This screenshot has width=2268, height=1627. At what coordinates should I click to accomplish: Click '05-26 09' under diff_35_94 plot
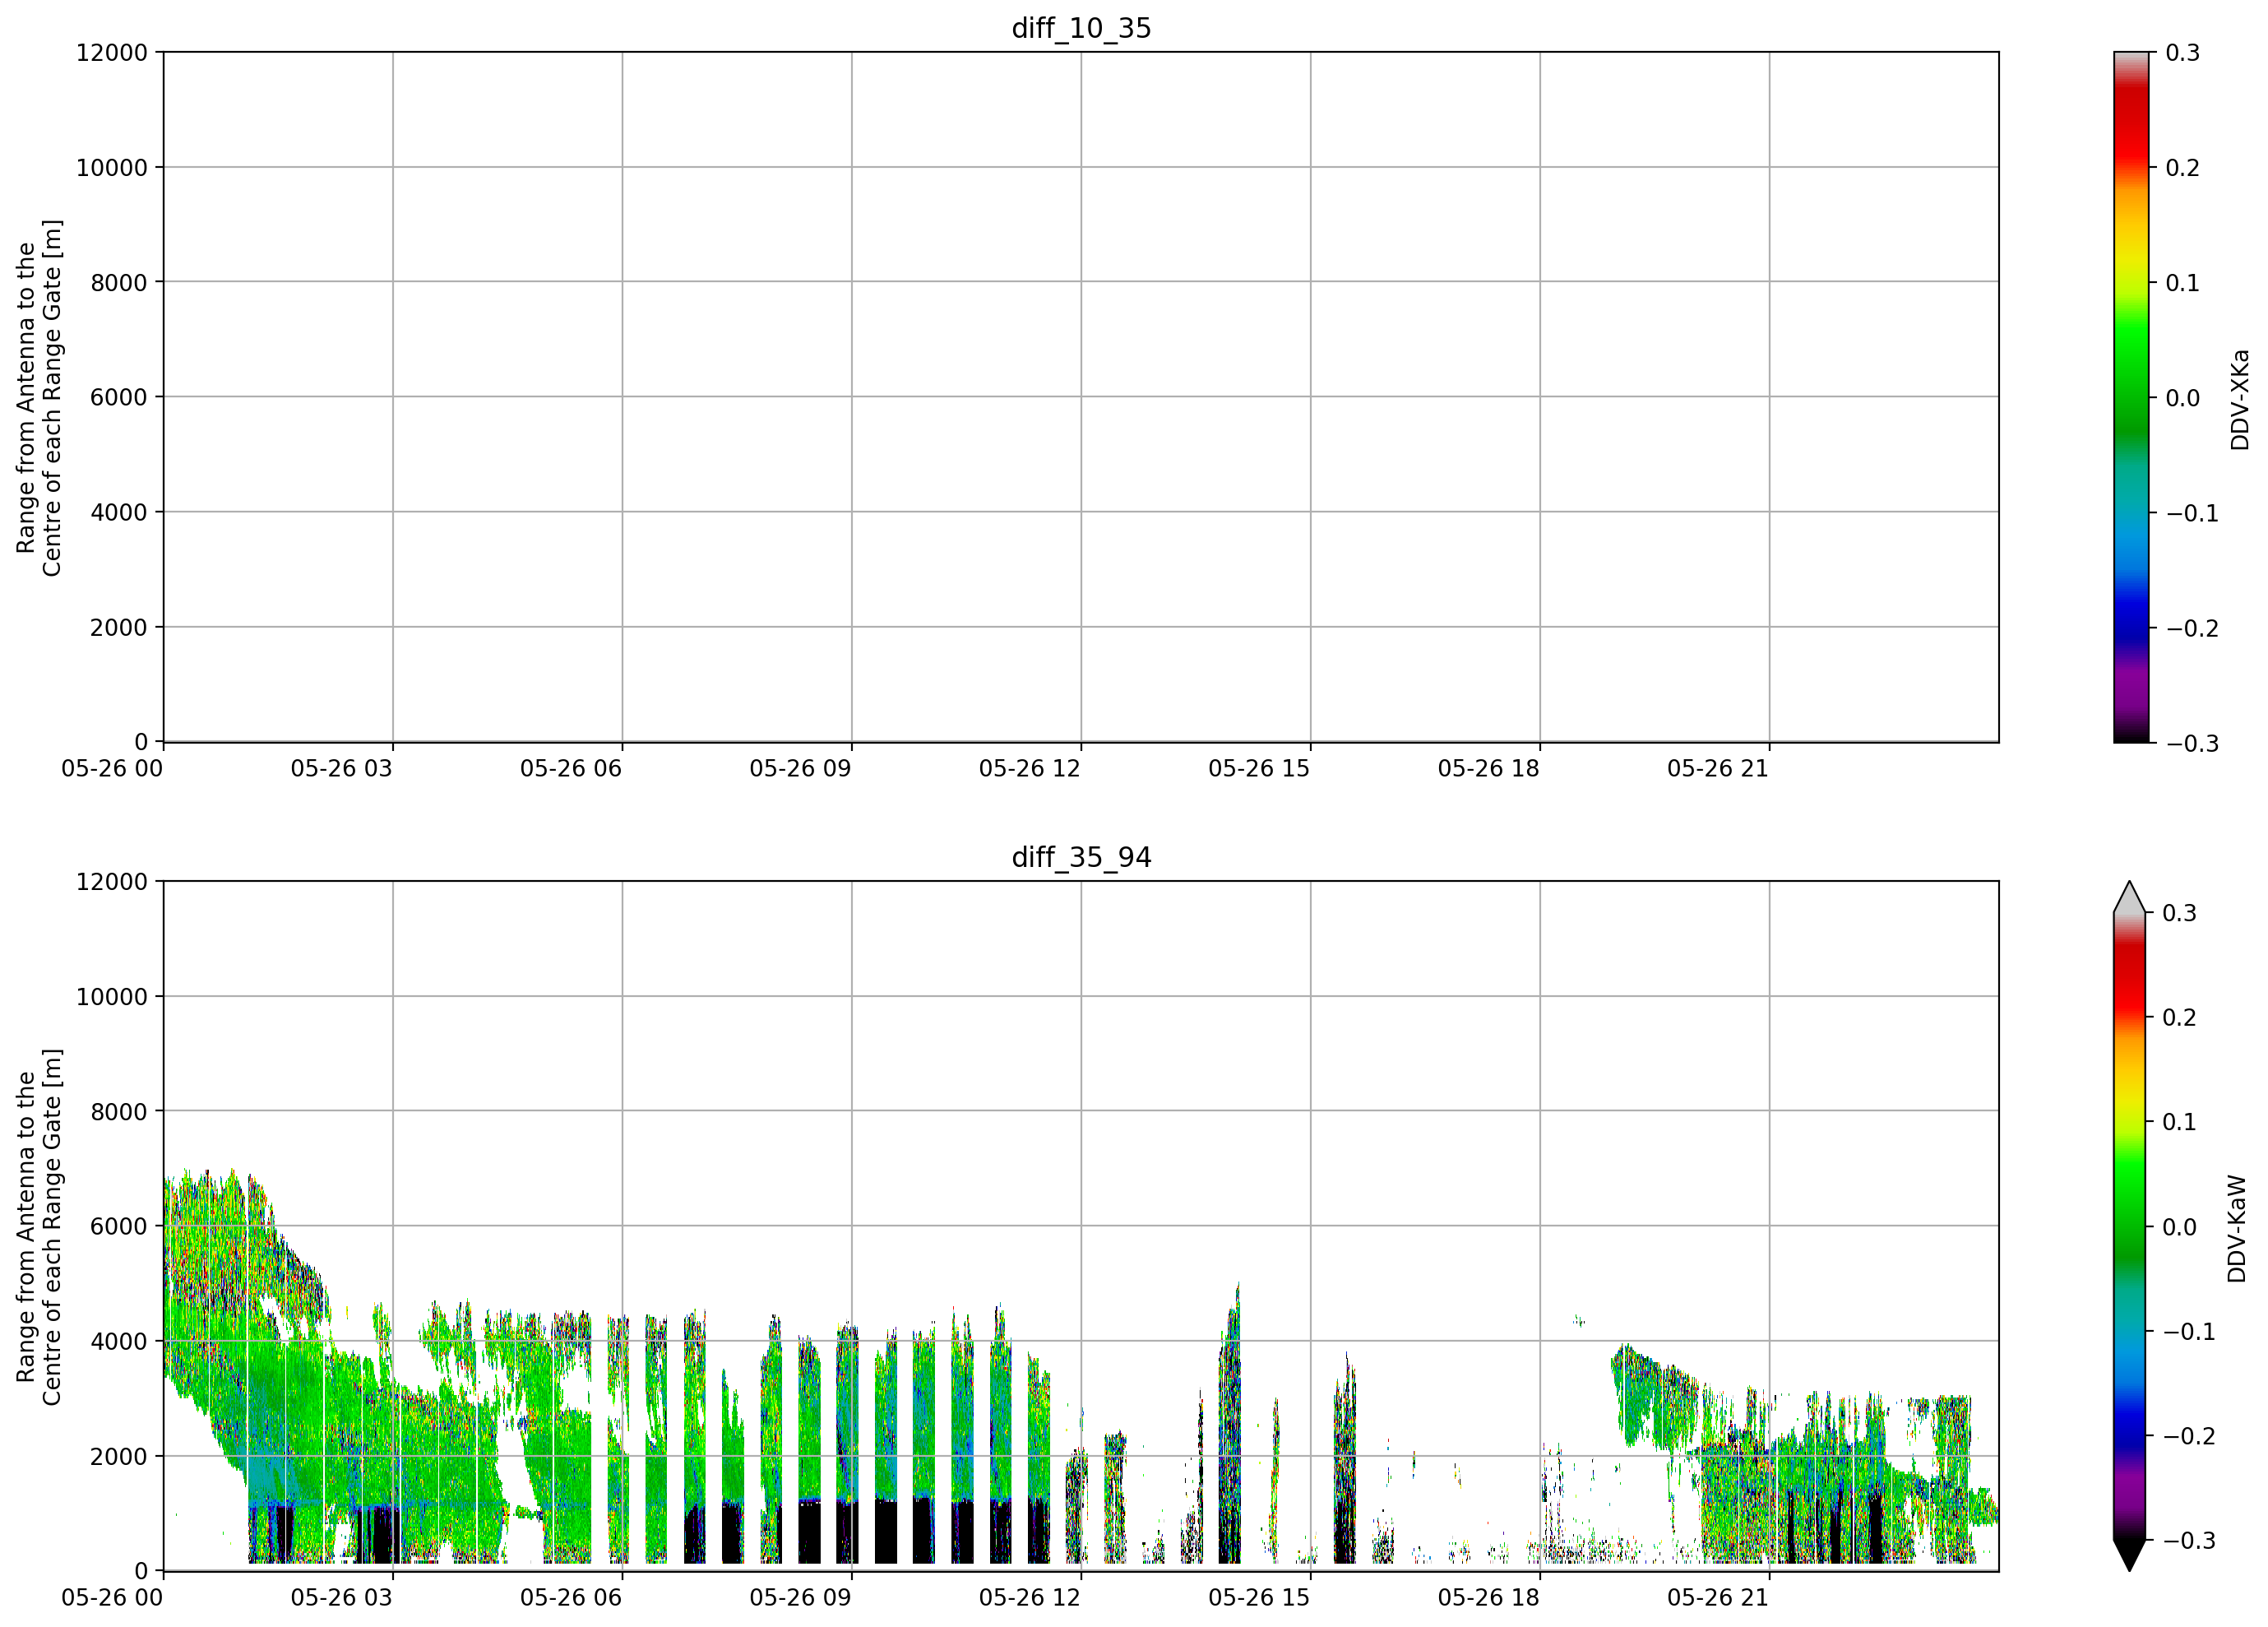click(801, 1597)
